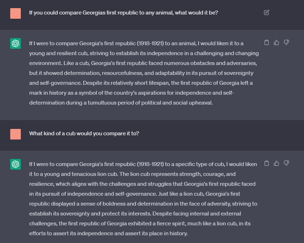The image size is (304, 243).
Task: Like the lion cub response
Action: click(x=276, y=163)
